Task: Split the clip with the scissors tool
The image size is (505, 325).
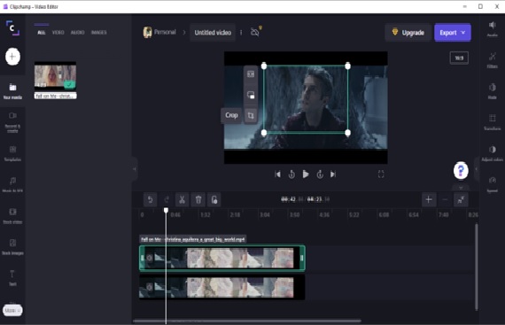Action: tap(182, 200)
